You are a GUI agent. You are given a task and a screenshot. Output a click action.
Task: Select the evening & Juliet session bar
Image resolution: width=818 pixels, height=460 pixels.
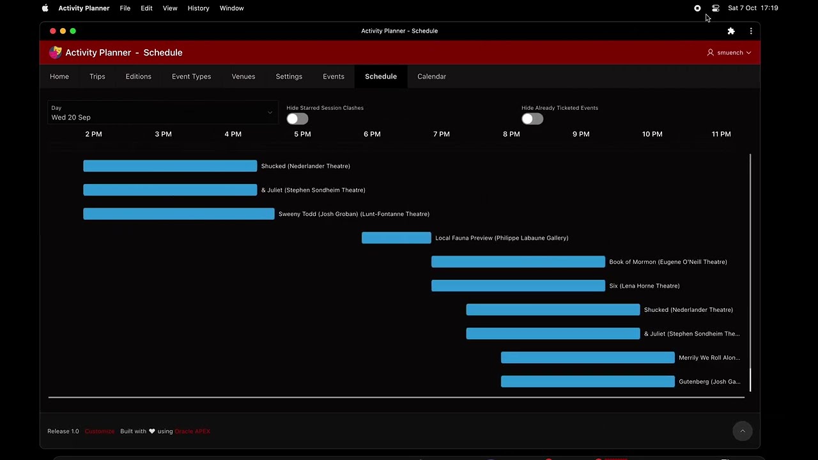pos(553,333)
